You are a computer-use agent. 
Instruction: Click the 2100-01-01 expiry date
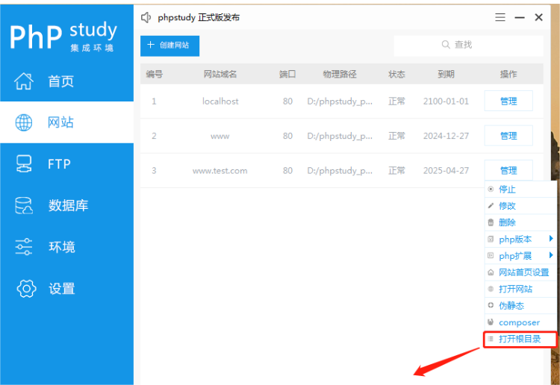(446, 101)
